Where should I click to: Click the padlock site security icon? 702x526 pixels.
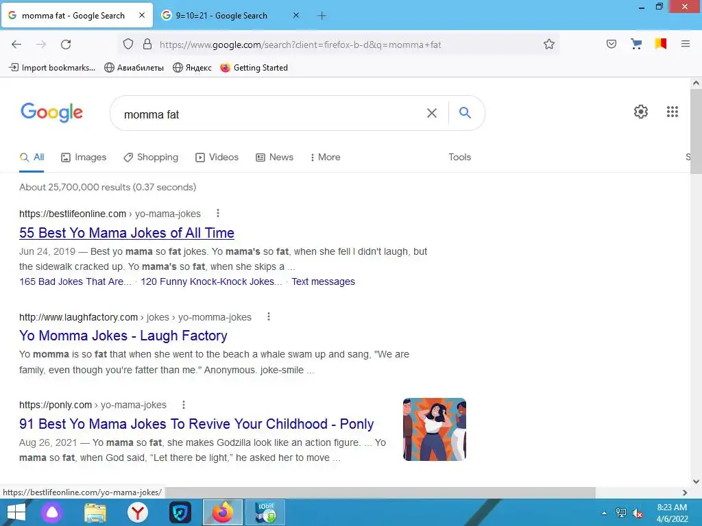[147, 45]
